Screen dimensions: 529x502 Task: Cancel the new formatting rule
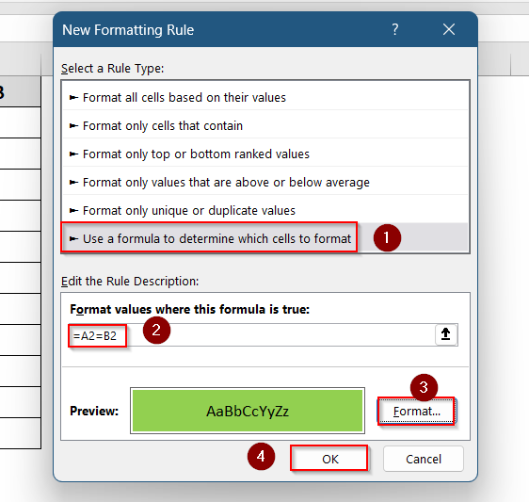click(x=424, y=459)
